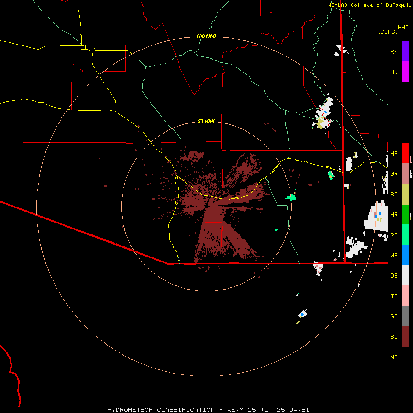Click the large white dry snow echo

[x=377, y=217]
